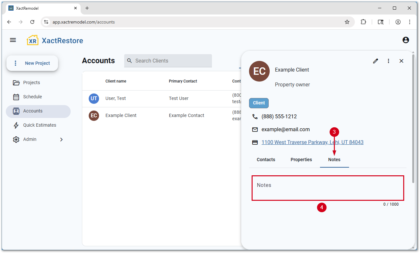Viewport: 420px width, 253px height.
Task: Reload the page with the browser refresh icon
Action: coord(32,22)
